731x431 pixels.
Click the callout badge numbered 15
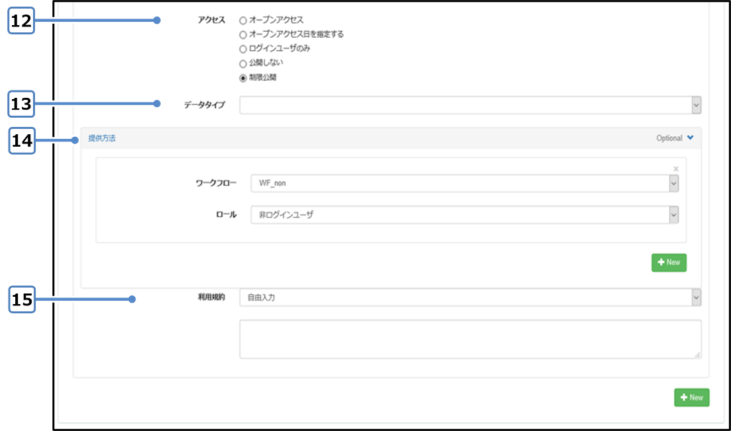pos(21,299)
